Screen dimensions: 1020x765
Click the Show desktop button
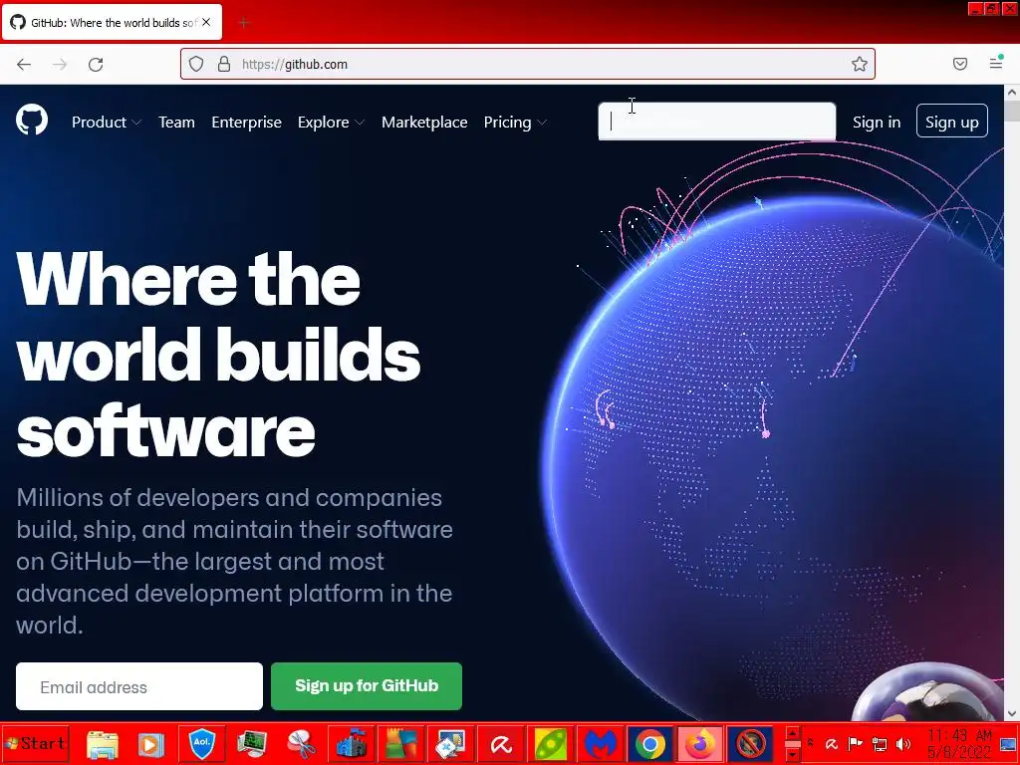[1008, 743]
